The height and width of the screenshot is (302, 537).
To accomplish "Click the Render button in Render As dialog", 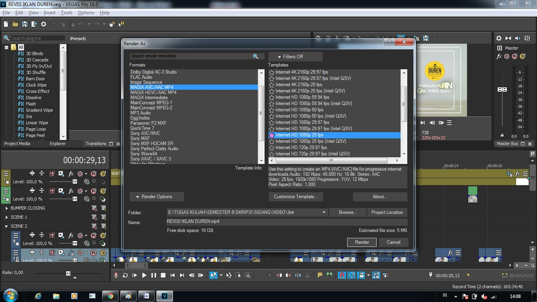I will pos(362,242).
